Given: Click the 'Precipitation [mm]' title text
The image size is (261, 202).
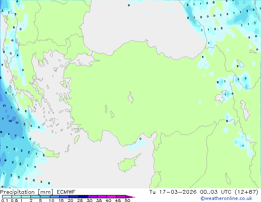Looking at the screenshot, I should tap(27, 192).
